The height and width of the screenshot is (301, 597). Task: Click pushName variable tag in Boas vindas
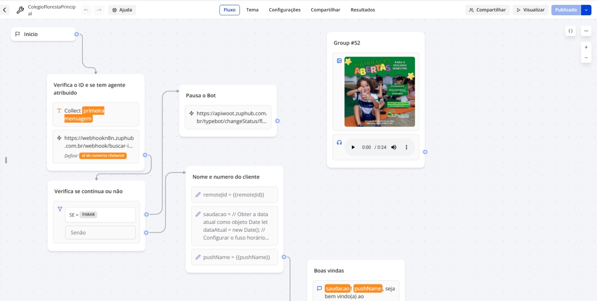click(x=368, y=289)
